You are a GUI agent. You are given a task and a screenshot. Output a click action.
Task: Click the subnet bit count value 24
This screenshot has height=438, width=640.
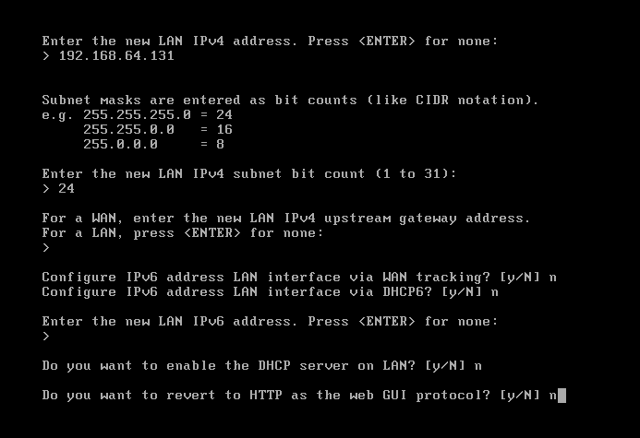coord(66,189)
